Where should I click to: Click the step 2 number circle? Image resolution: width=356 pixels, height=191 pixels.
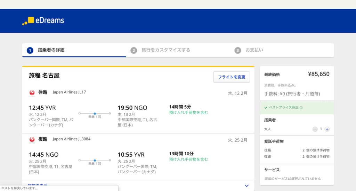pyautogui.click(x=134, y=50)
